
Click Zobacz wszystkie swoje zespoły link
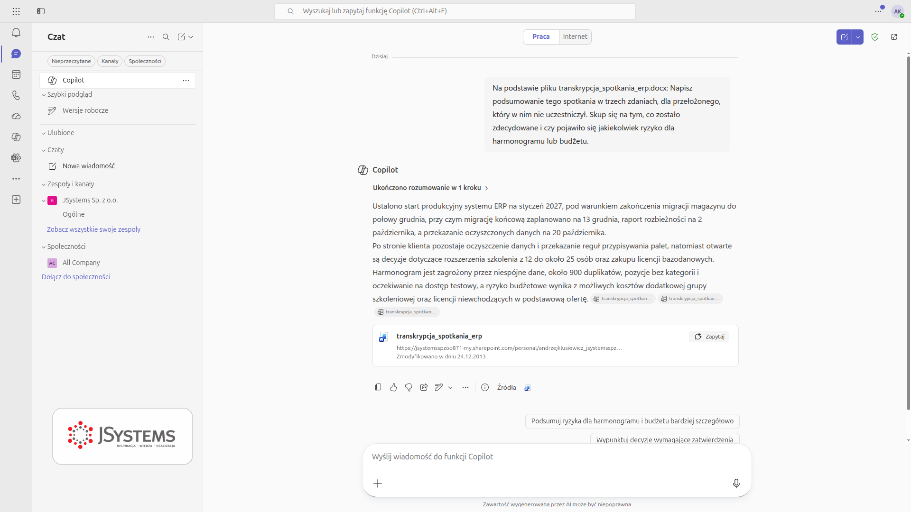(93, 229)
